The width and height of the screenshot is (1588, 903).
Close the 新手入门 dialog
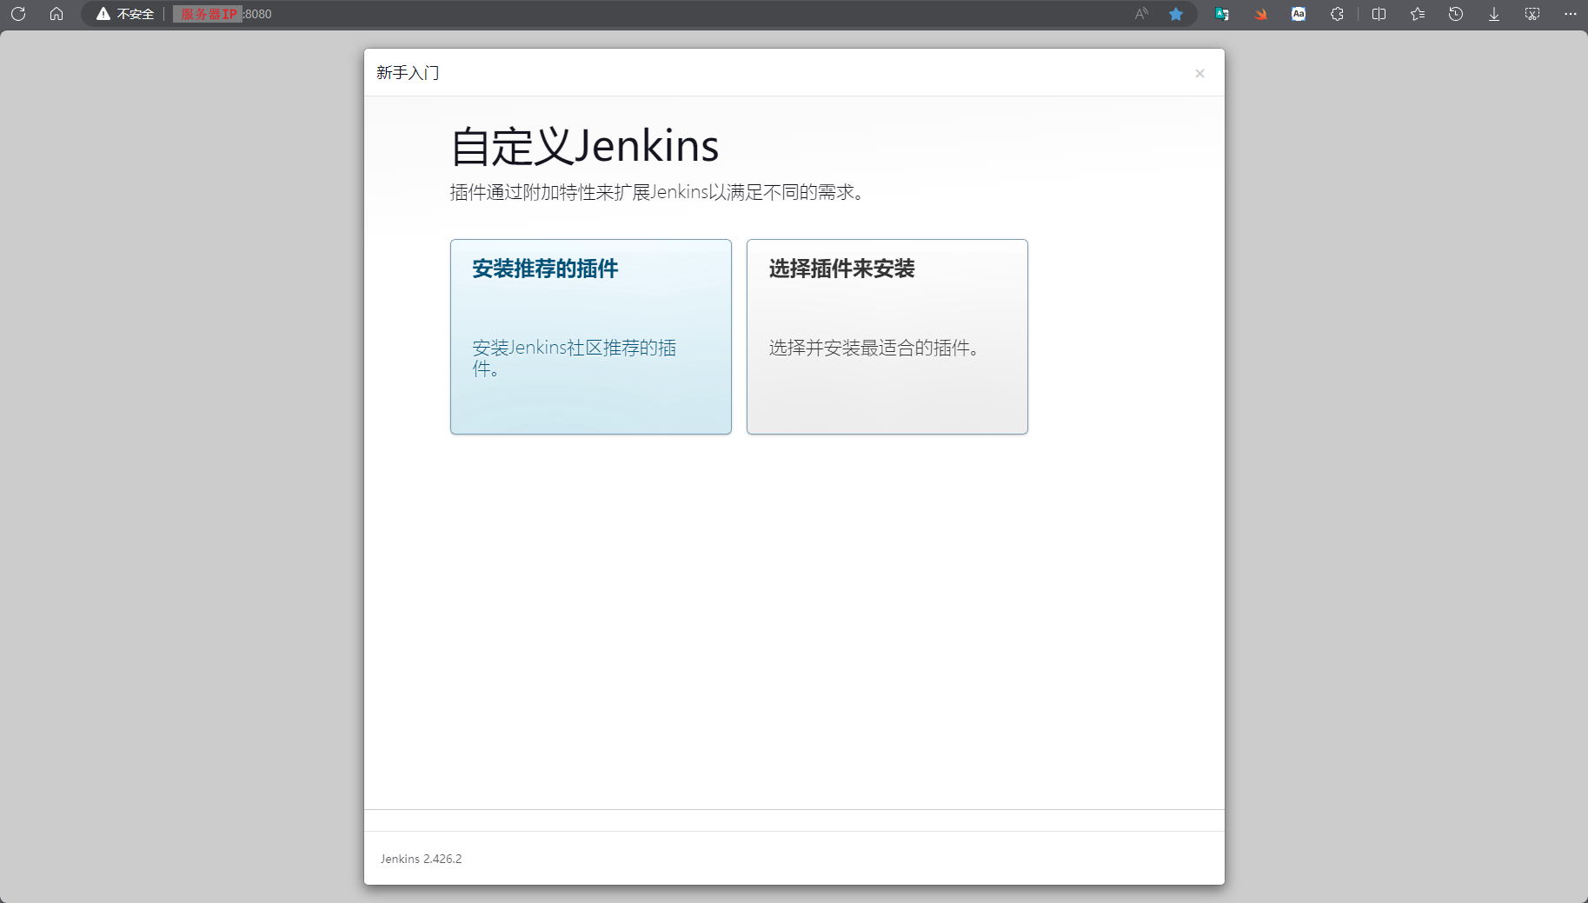click(1199, 74)
